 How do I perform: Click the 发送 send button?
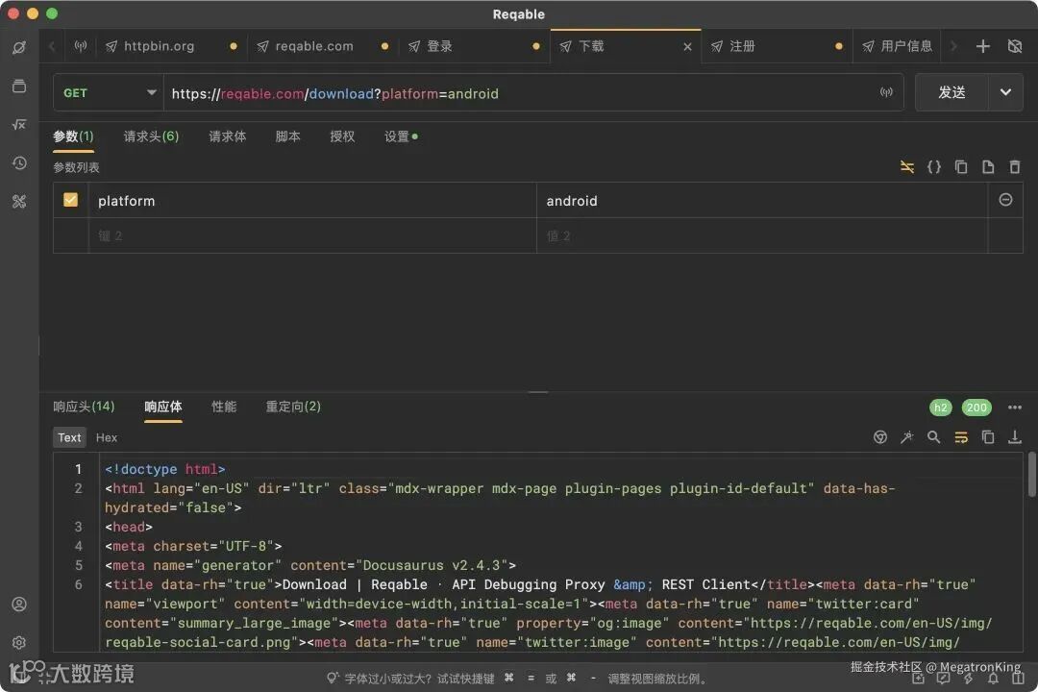pyautogui.click(x=951, y=92)
